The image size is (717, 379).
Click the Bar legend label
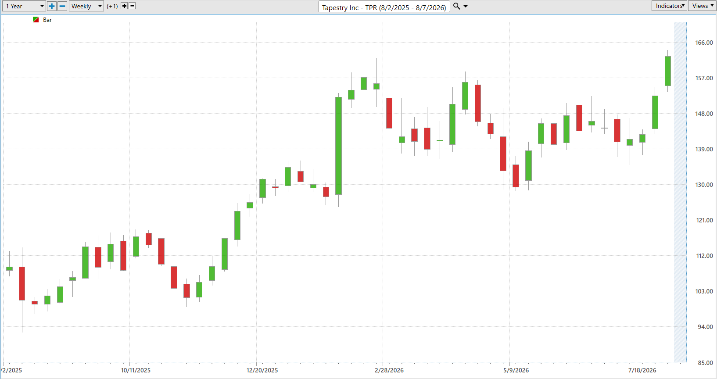(47, 20)
